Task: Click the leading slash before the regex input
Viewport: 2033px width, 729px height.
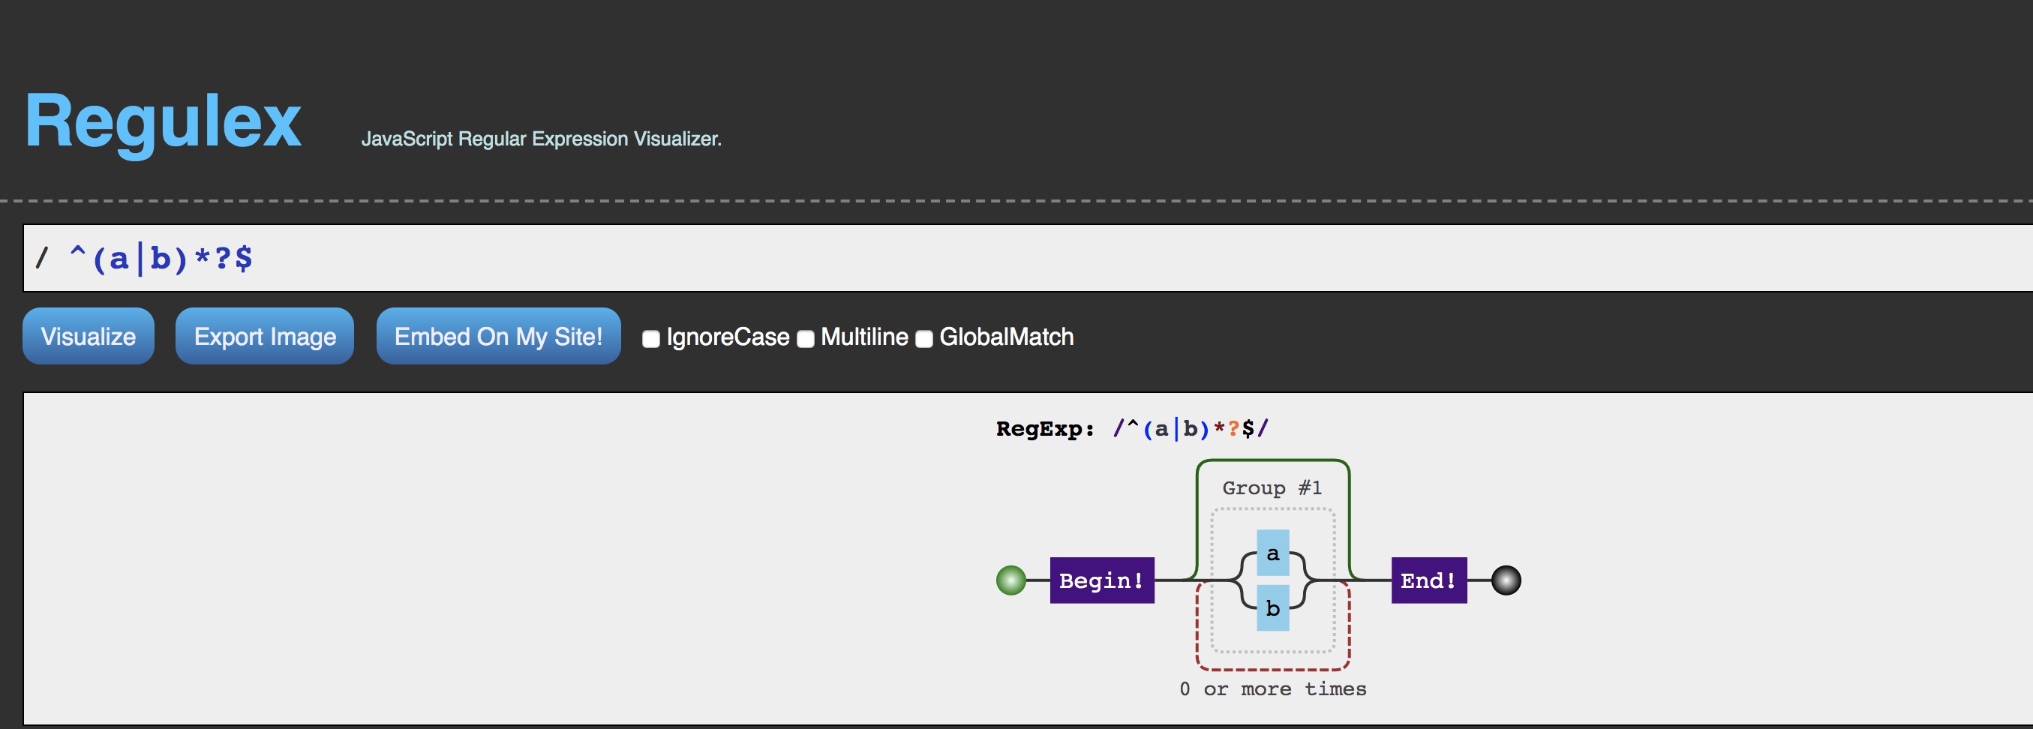Action: [42, 257]
